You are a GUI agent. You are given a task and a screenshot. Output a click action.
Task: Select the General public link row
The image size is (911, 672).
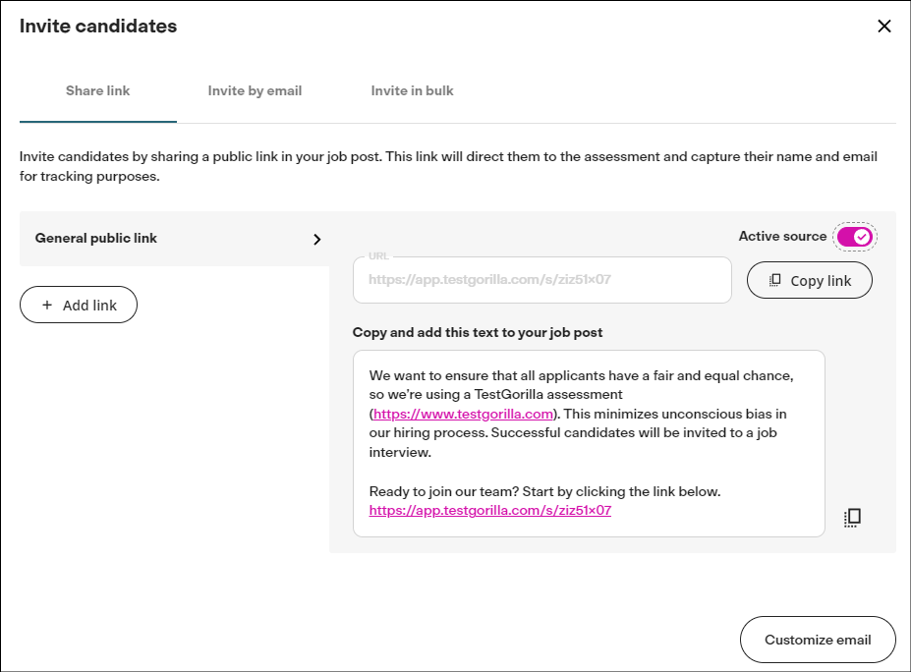(174, 239)
